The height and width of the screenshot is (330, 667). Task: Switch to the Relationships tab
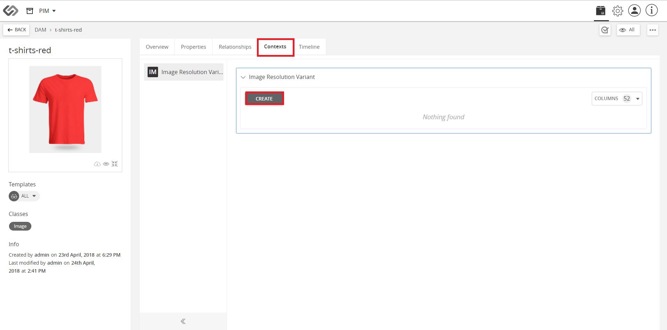[x=235, y=47]
